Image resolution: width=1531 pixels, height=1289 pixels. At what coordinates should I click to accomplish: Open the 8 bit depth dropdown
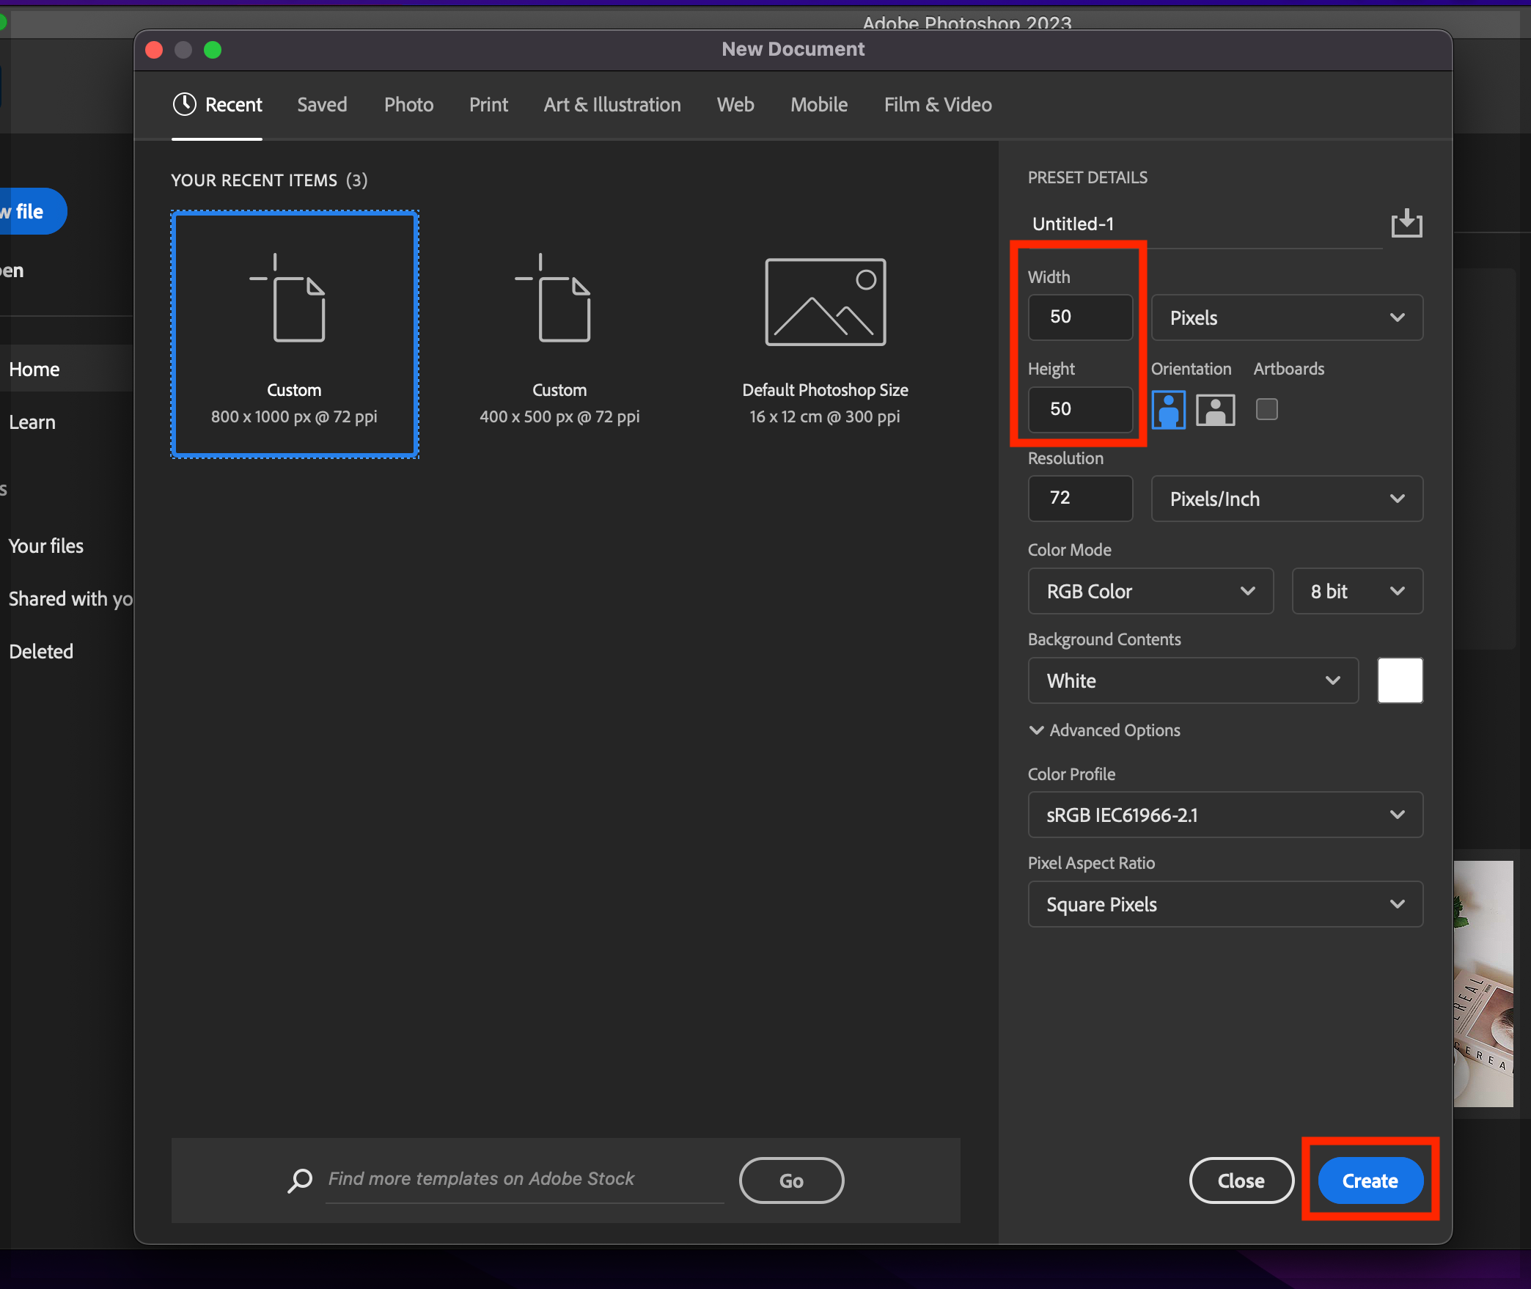[x=1356, y=591]
